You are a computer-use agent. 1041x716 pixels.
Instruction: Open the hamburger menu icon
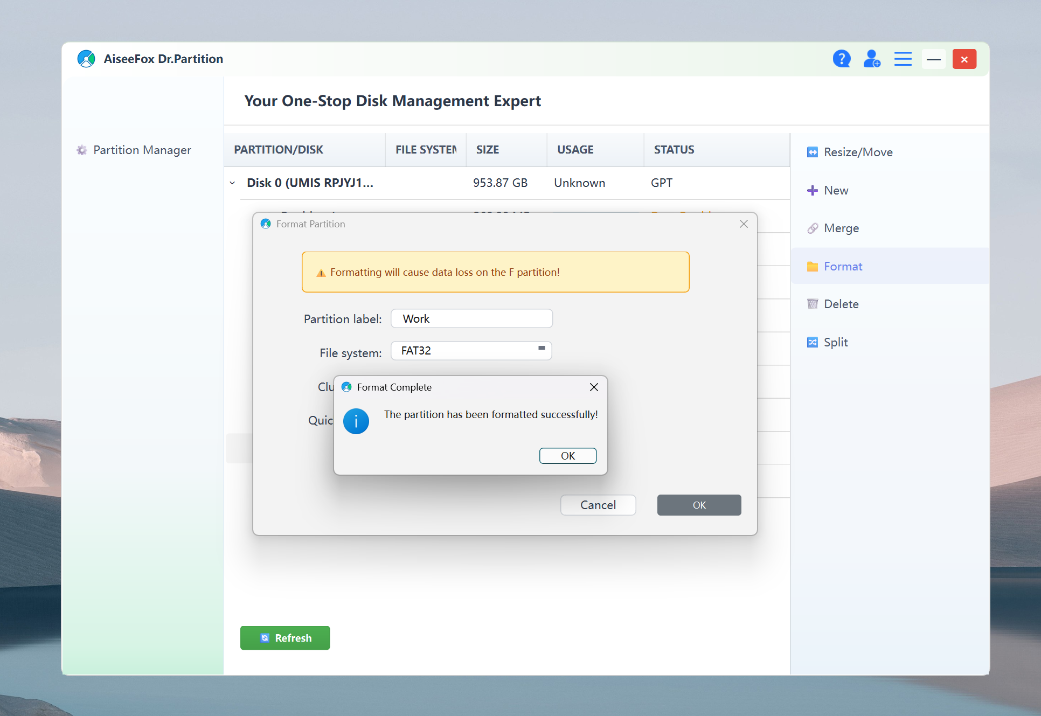point(903,59)
